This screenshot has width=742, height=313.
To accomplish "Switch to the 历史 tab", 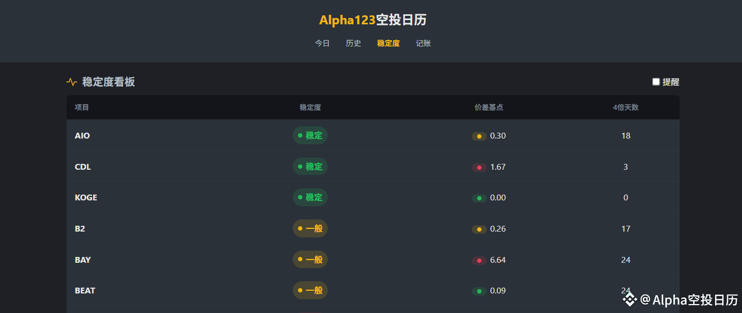I will click(x=354, y=43).
